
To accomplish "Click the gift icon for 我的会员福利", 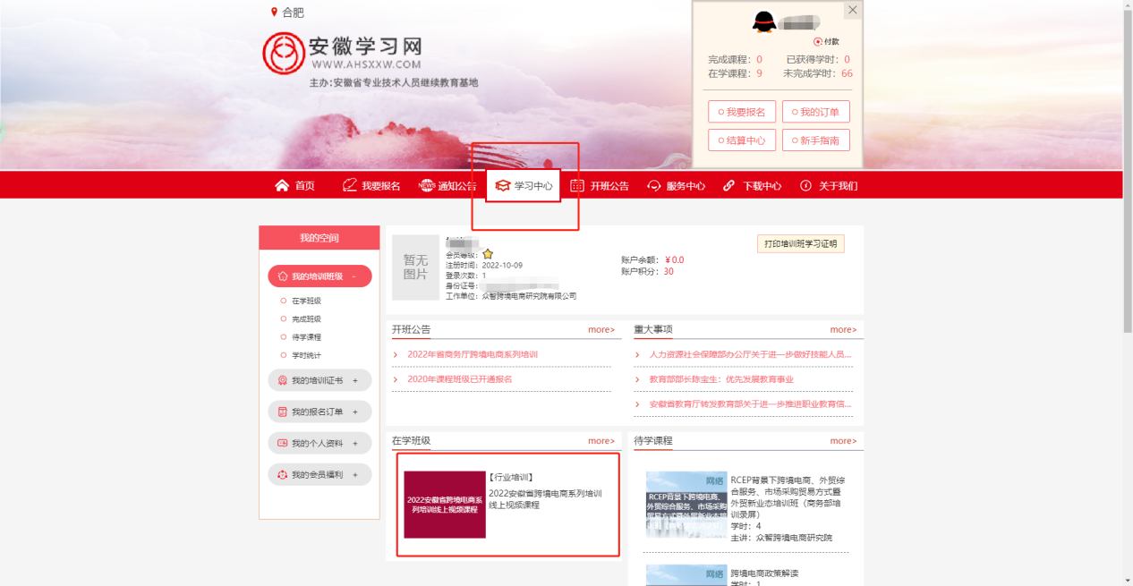I will click(283, 474).
